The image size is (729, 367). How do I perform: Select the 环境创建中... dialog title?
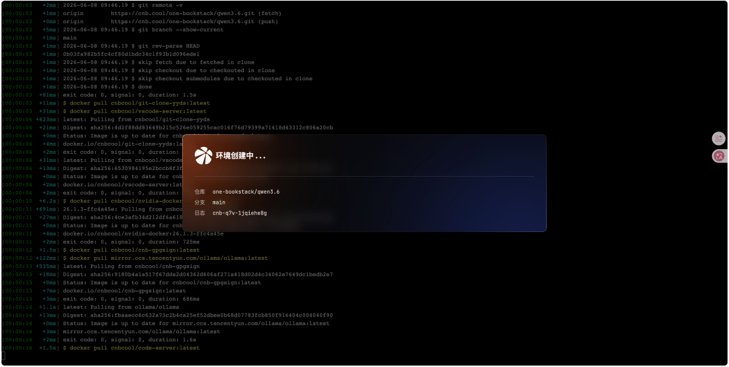[x=240, y=156]
